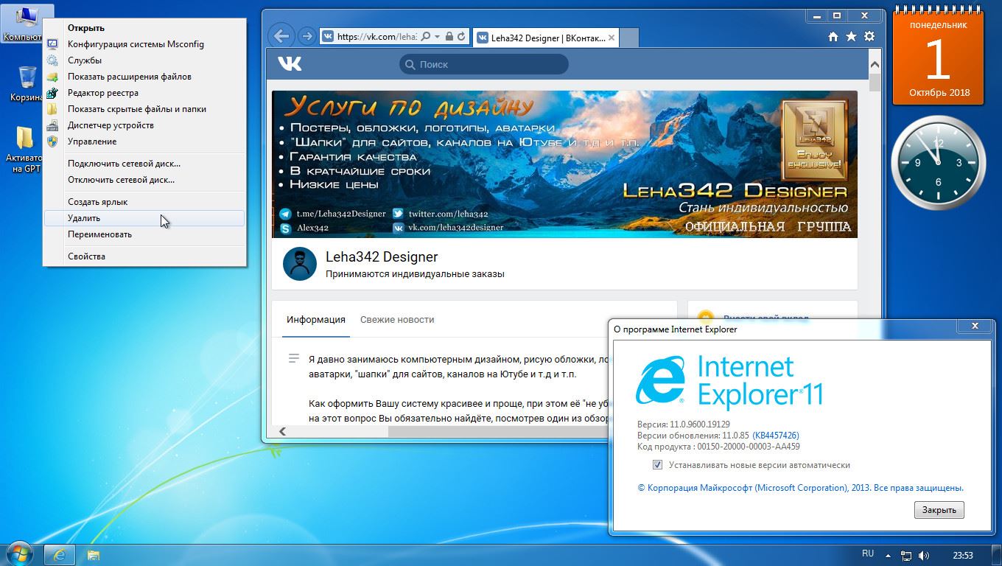The height and width of the screenshot is (566, 1002).
Task: Open Windows Explorer from the taskbar
Action: [x=94, y=554]
